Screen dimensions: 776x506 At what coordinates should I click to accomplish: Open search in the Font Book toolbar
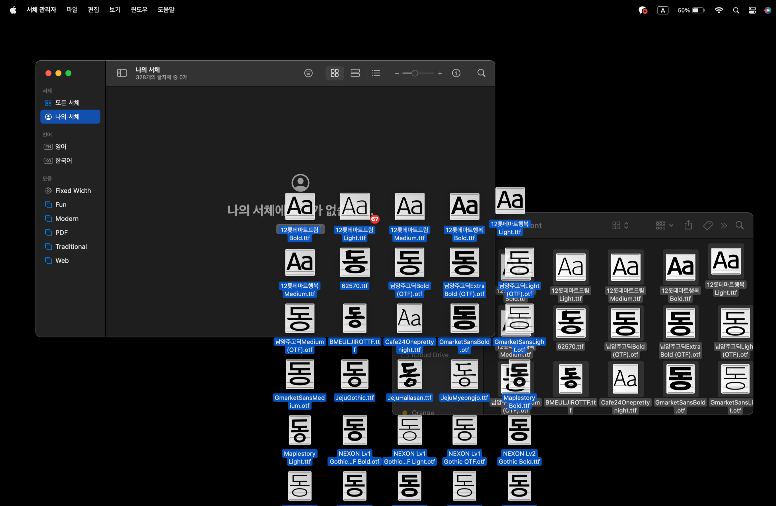[x=481, y=73]
